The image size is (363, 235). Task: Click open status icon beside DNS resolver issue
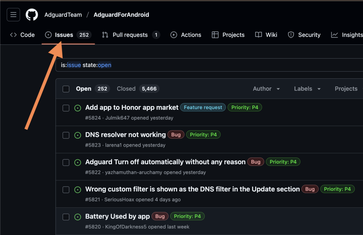[x=78, y=135]
